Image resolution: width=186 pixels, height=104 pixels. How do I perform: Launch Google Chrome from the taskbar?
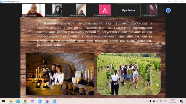(x=26, y=101)
